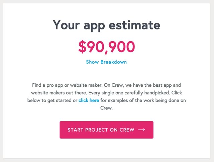Open the blue 'click here' examples link

pos(89,100)
